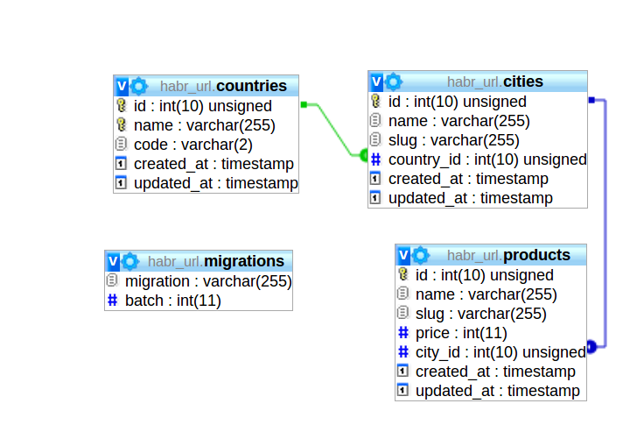Select products 'created_at : timestamp' row

coord(491,372)
